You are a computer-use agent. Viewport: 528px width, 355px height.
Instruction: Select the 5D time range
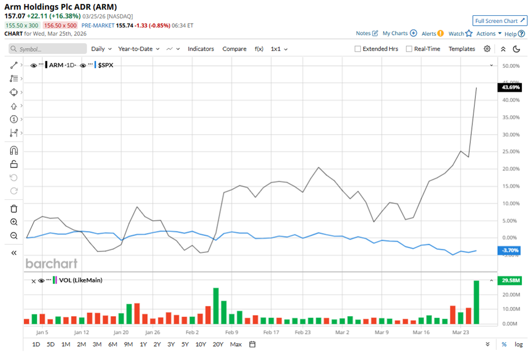[x=51, y=344]
